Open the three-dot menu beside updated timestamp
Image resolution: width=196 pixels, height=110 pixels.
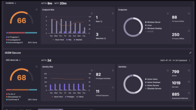coord(190,61)
